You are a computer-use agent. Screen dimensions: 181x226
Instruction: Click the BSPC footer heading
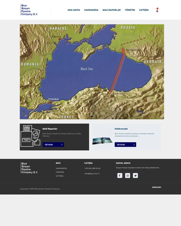tap(58, 163)
